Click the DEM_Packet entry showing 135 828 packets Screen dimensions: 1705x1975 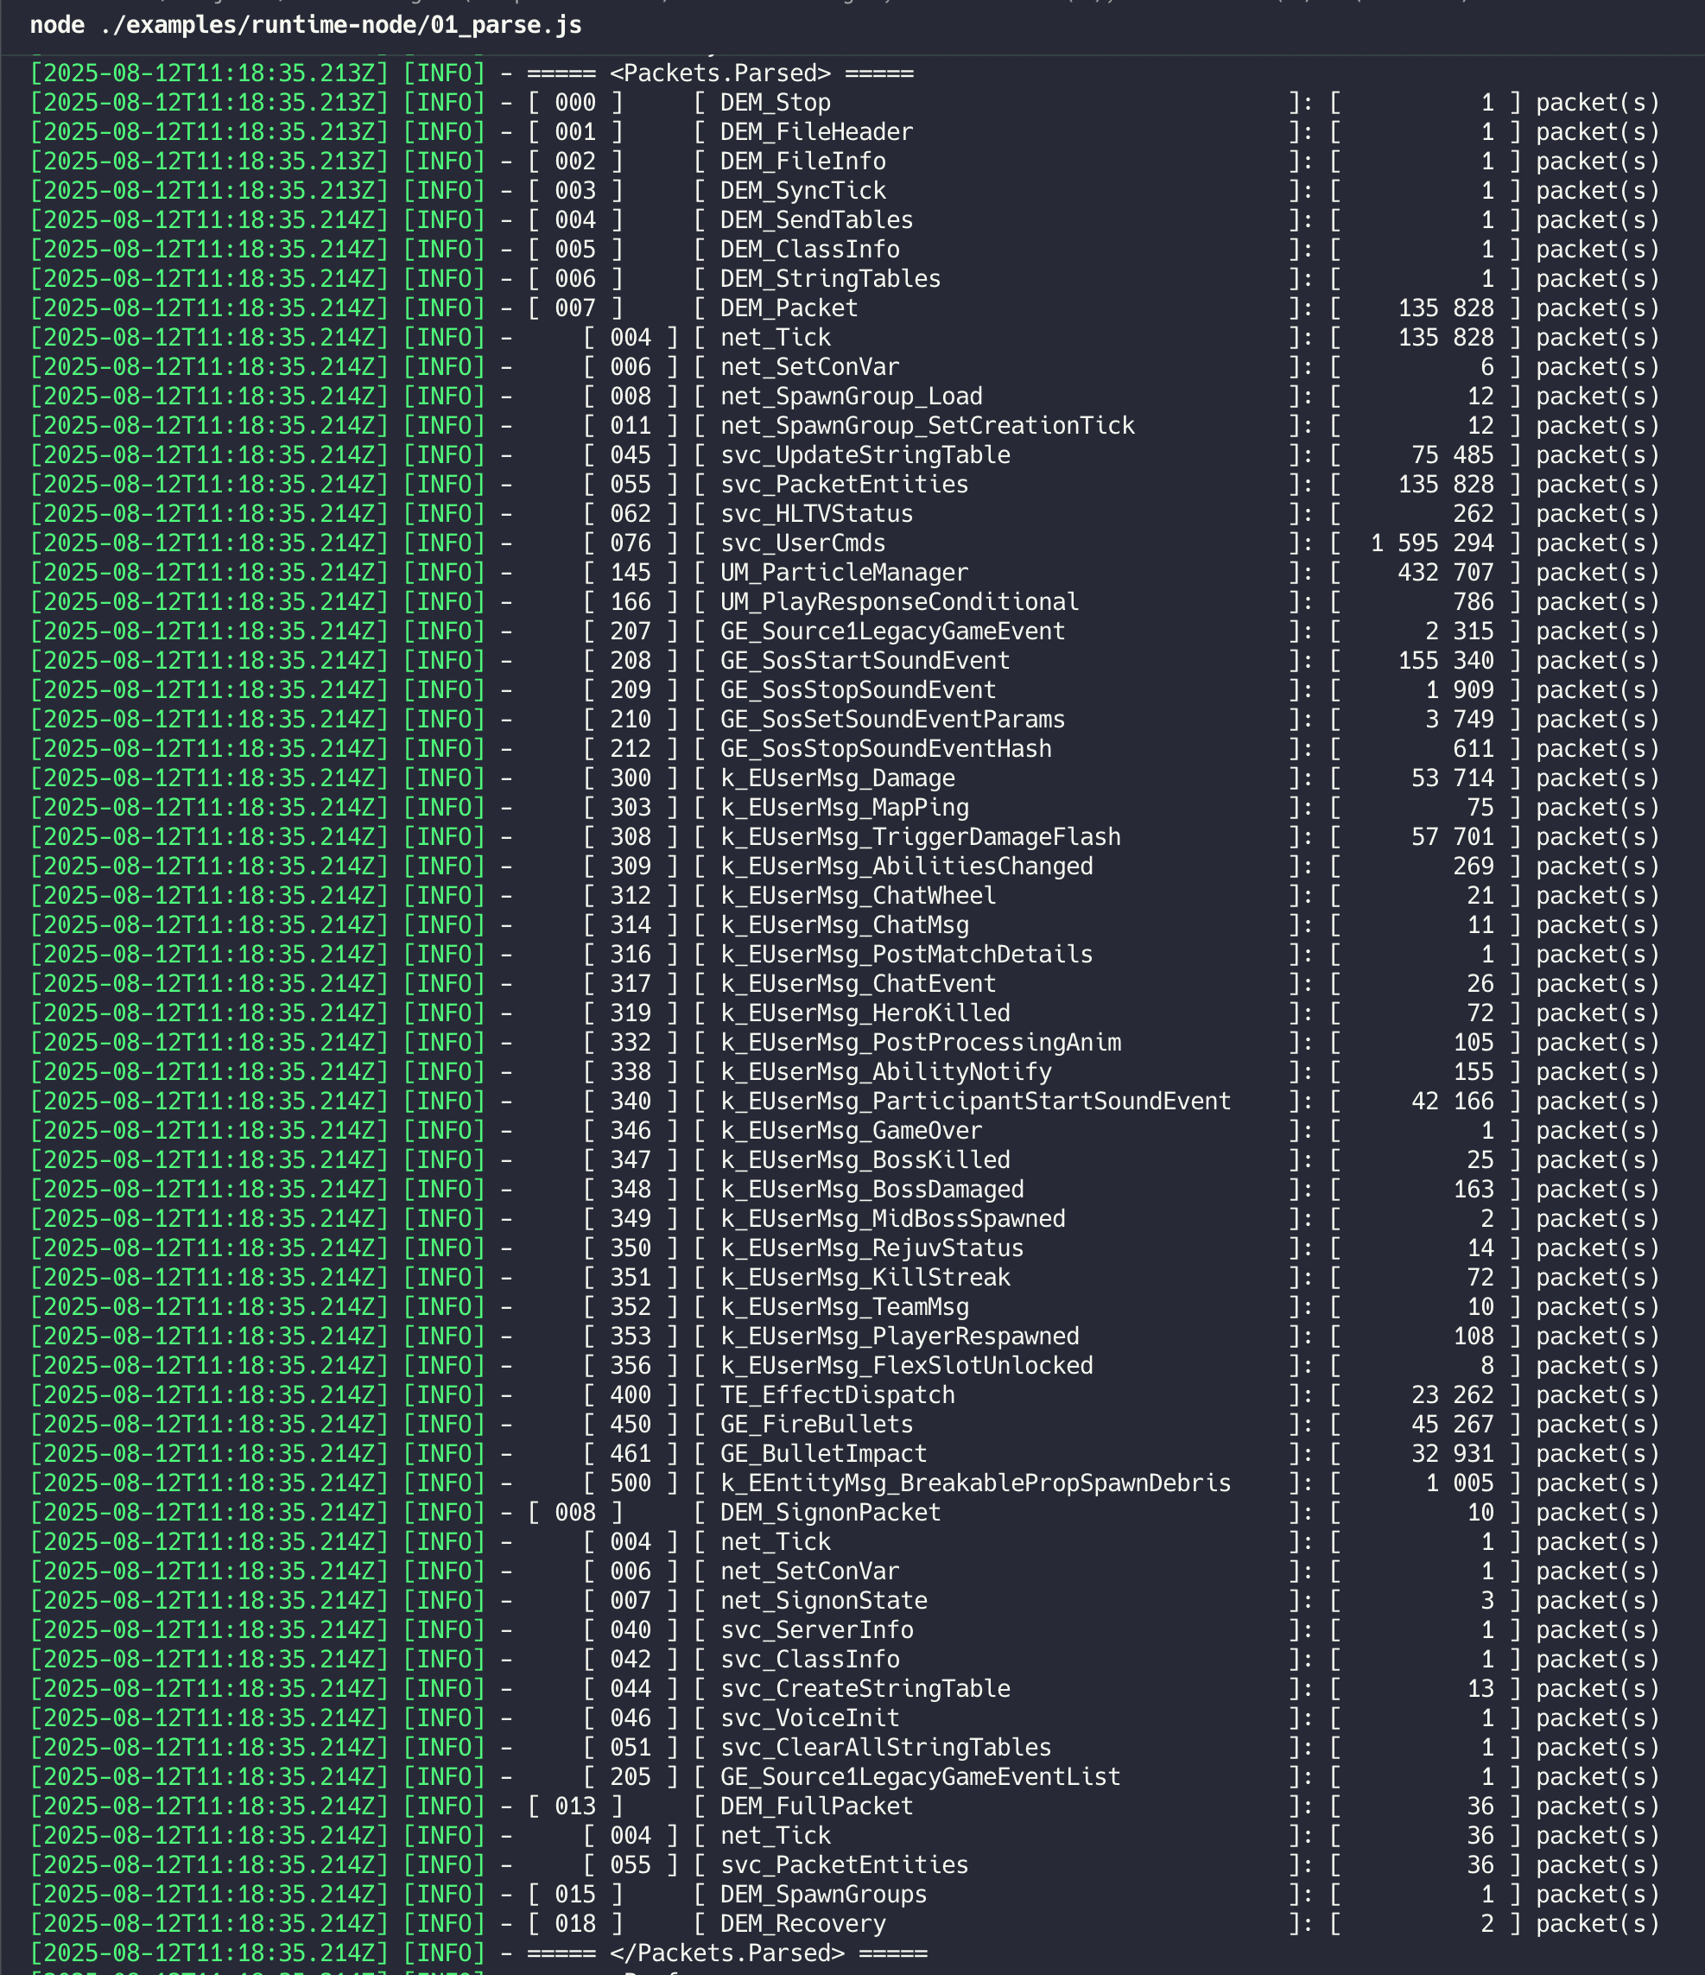coord(787,307)
